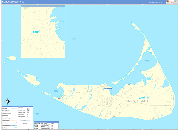Click the blue Interstate Highways line swatch
The image size is (179, 130).
point(14,125)
